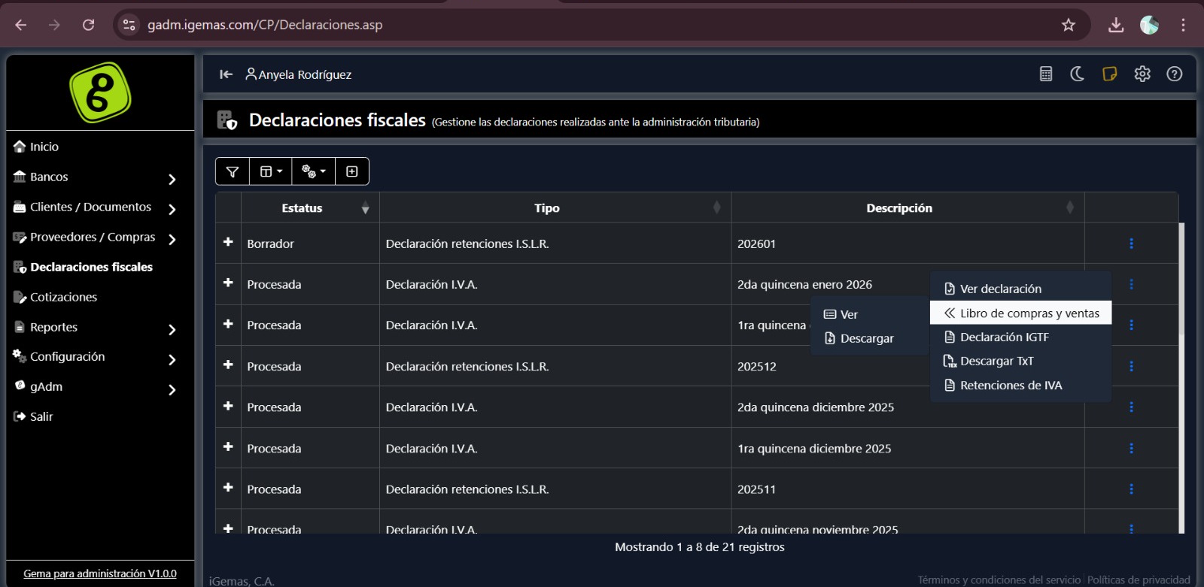Screen dimensions: 1204x587
Task: Choose Descargar in the submenu
Action: click(866, 339)
